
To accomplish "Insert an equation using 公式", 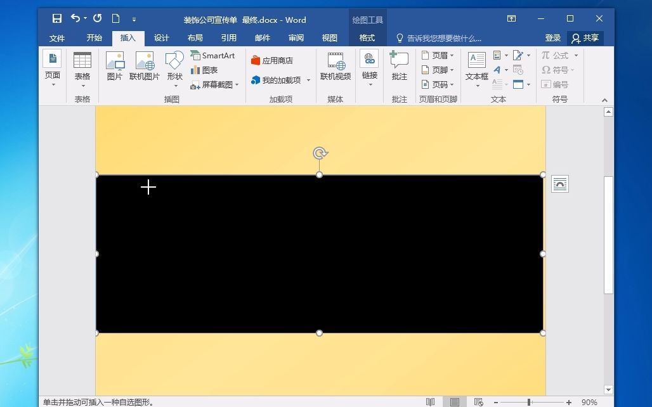I will [x=558, y=55].
